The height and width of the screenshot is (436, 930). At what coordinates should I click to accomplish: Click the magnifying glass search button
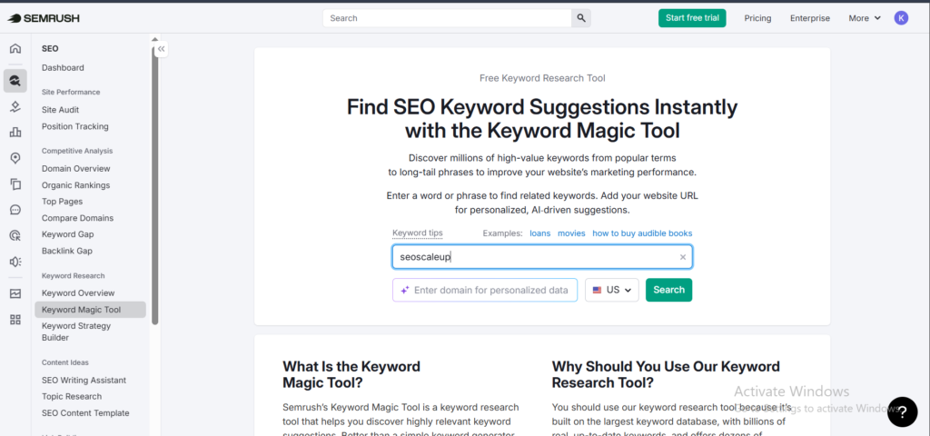pyautogui.click(x=581, y=18)
